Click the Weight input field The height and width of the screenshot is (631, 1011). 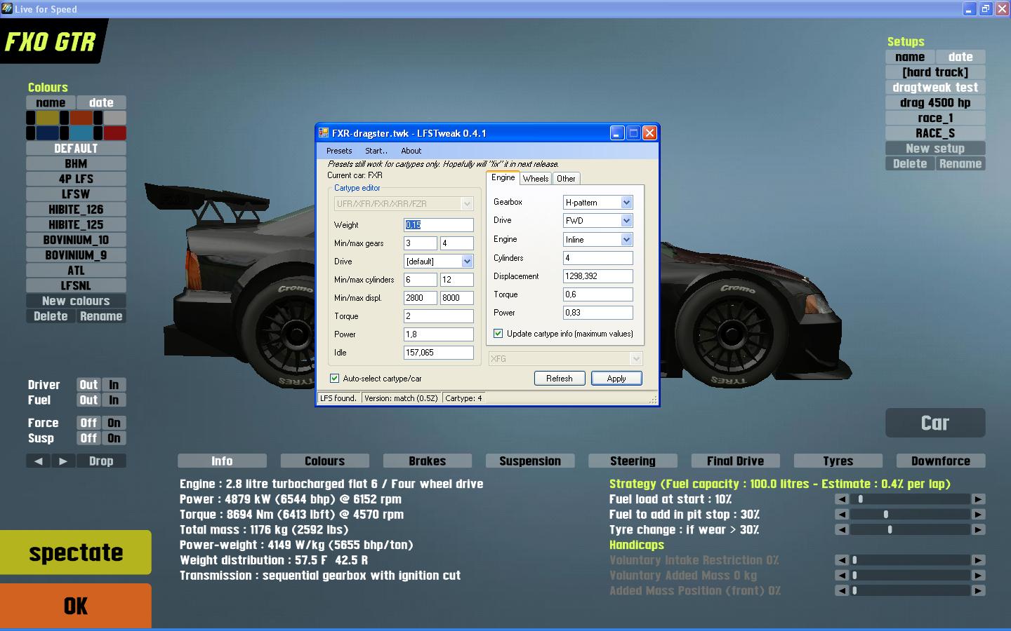[x=439, y=225]
